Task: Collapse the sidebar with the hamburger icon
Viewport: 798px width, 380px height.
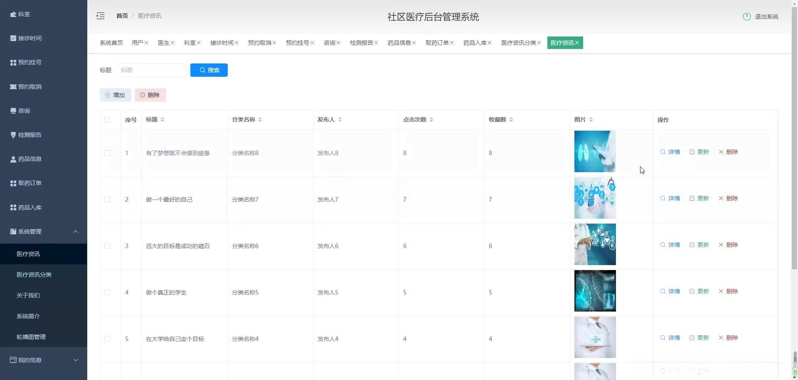Action: (x=101, y=16)
